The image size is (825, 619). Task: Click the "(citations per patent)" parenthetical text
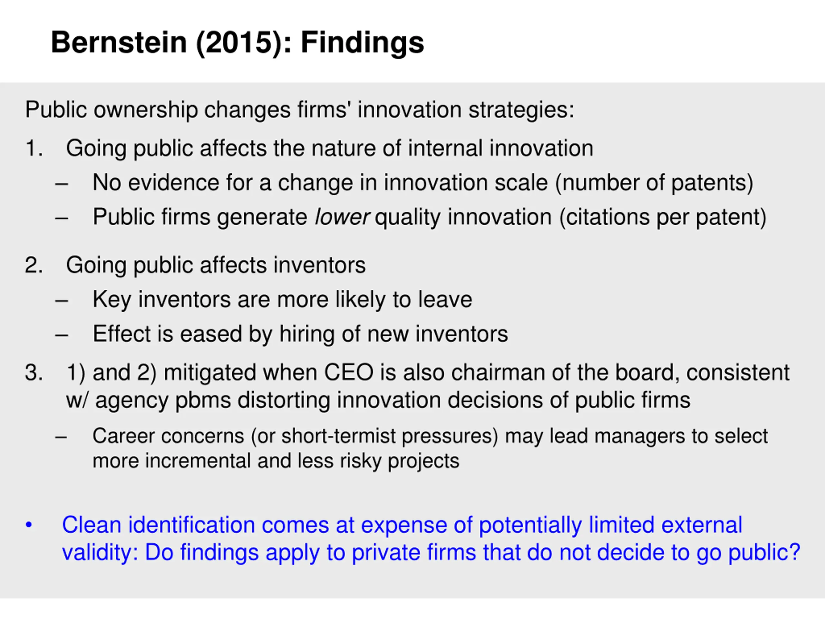(663, 217)
